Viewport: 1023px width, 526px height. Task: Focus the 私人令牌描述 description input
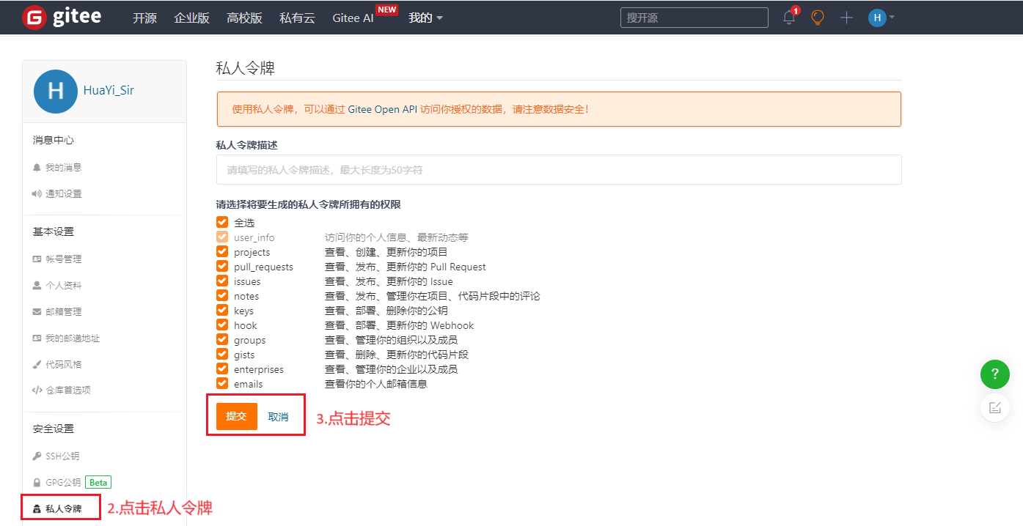pos(559,169)
